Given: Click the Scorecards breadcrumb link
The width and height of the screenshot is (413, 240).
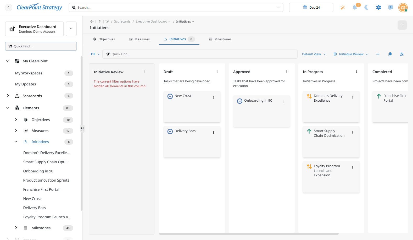Looking at the screenshot, I should pyautogui.click(x=122, y=21).
